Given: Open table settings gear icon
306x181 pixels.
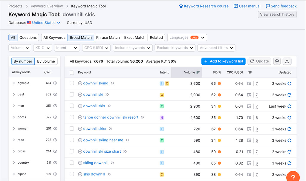Looking at the screenshot, I should [x=277, y=61].
